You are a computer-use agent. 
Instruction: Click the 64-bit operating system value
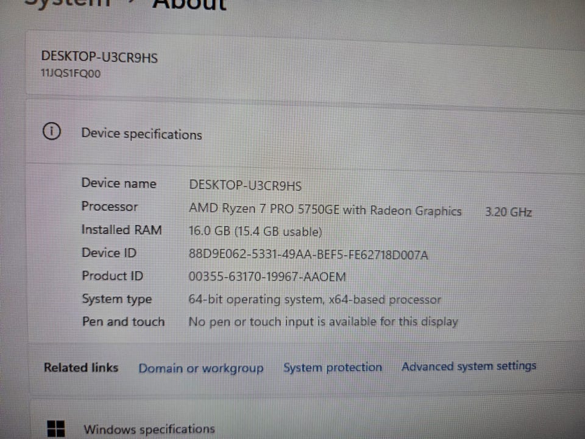click(x=315, y=299)
